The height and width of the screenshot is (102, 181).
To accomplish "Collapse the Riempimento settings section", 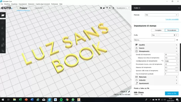I will point(156,51).
